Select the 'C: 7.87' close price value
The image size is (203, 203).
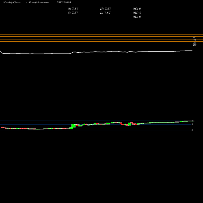click(73, 13)
